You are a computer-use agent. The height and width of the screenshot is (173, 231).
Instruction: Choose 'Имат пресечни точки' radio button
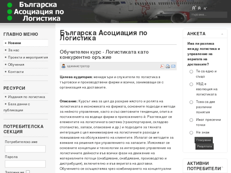click(x=191, y=120)
